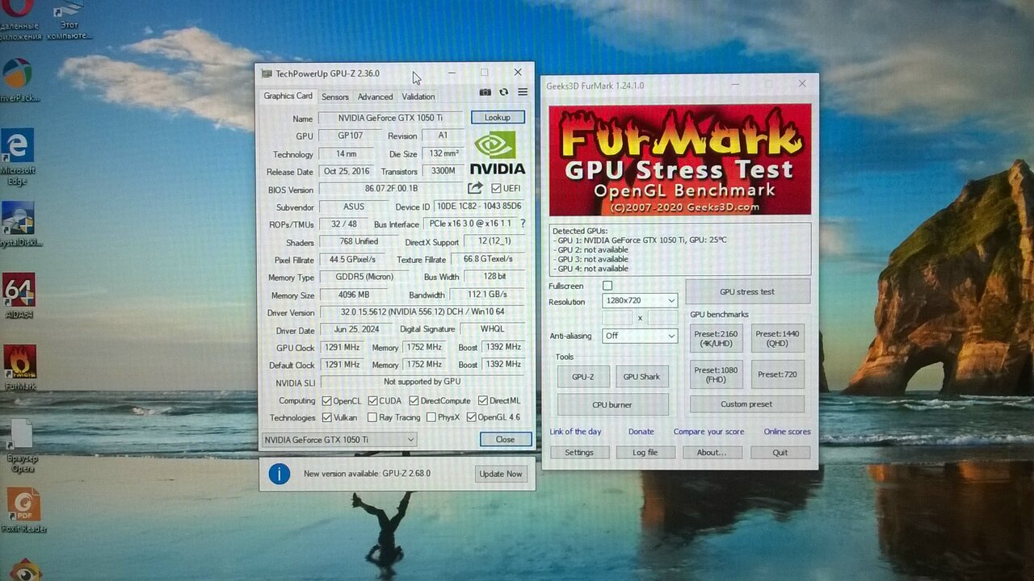Click the GPU-Z screenshot camera icon
This screenshot has height=581, width=1034.
(485, 93)
